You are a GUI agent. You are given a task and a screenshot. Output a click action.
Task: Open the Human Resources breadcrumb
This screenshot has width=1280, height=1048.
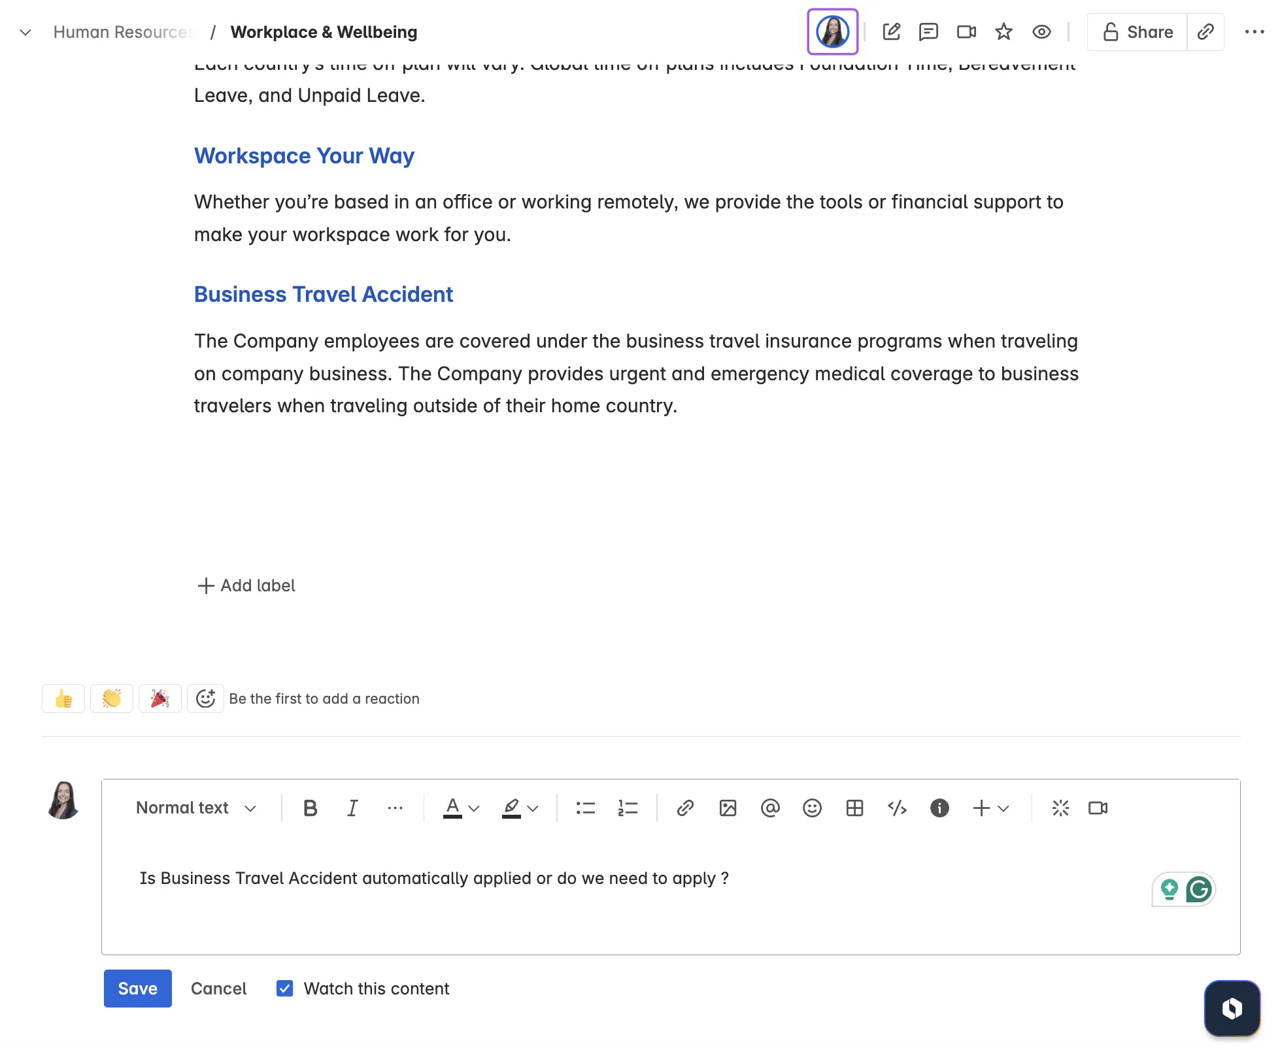(x=124, y=32)
